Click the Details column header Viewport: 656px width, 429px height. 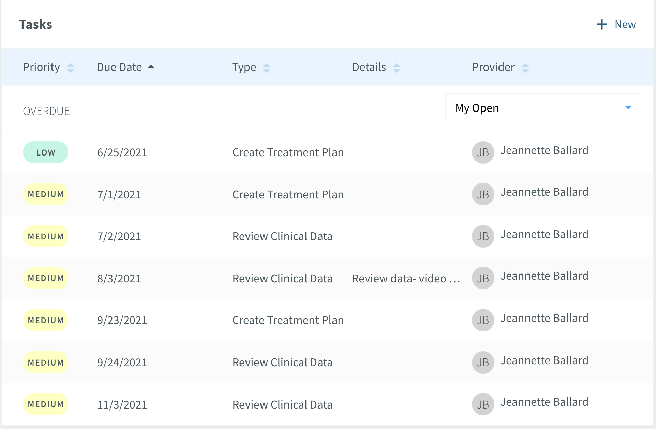369,67
